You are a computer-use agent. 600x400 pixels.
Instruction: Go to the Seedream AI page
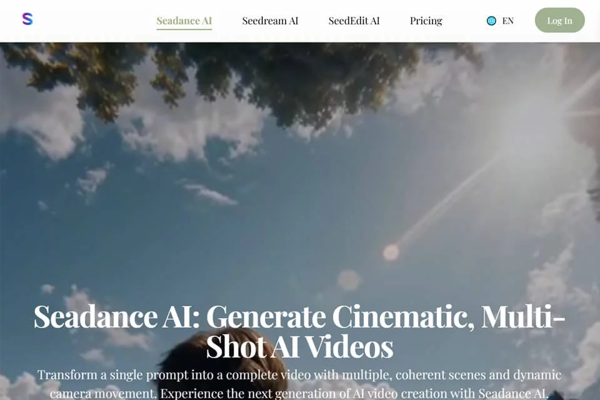pos(270,21)
